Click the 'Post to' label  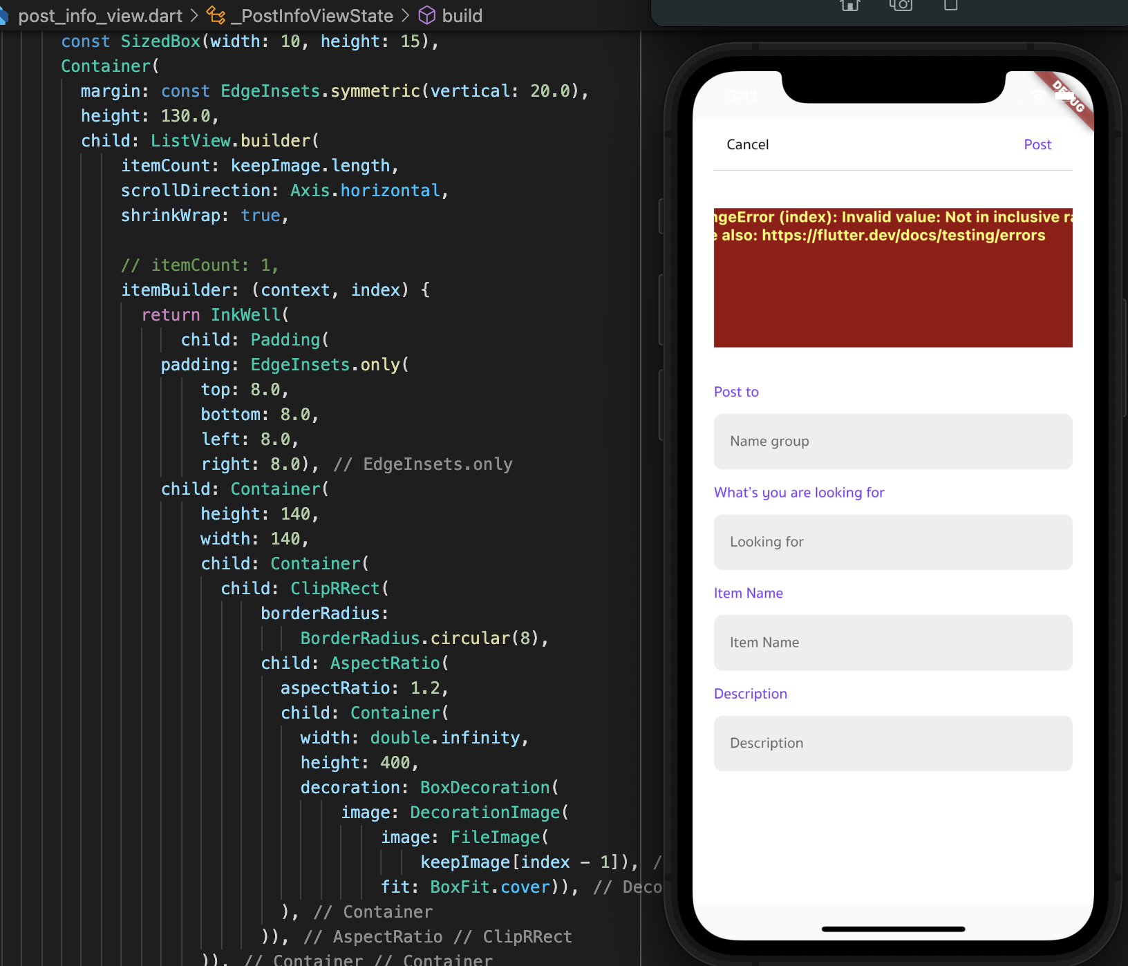(736, 392)
